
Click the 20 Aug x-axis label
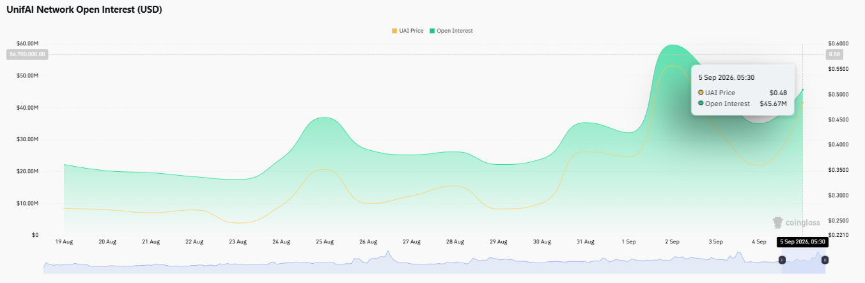[x=107, y=242]
